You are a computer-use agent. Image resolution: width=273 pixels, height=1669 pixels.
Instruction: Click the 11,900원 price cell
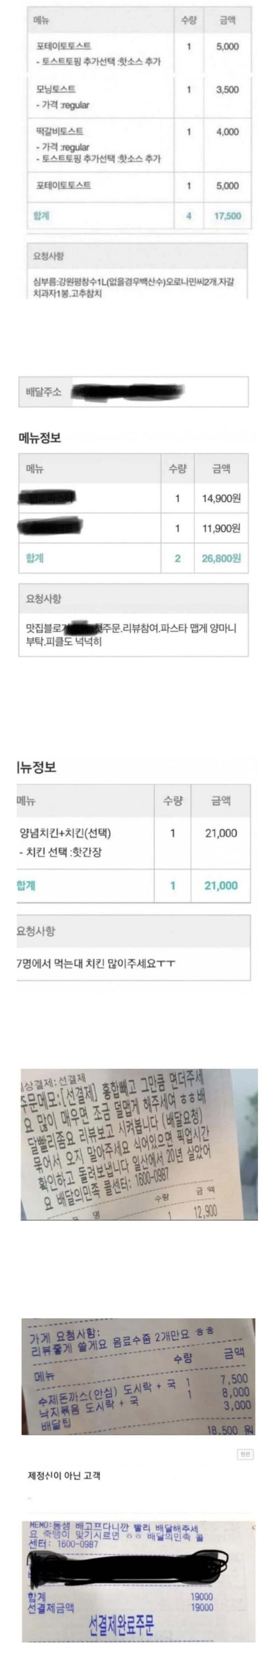221,528
